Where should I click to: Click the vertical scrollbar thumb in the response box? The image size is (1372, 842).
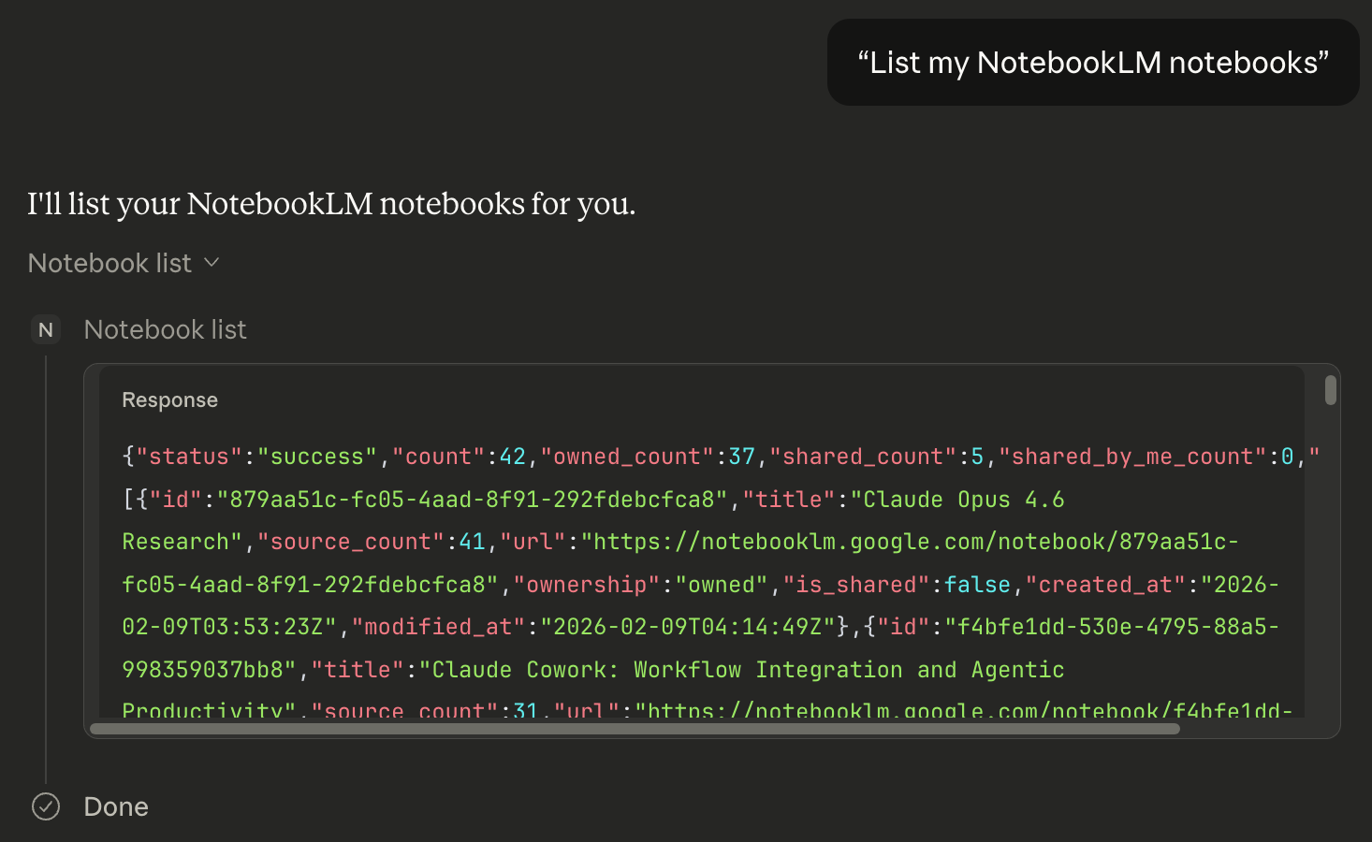[1331, 390]
